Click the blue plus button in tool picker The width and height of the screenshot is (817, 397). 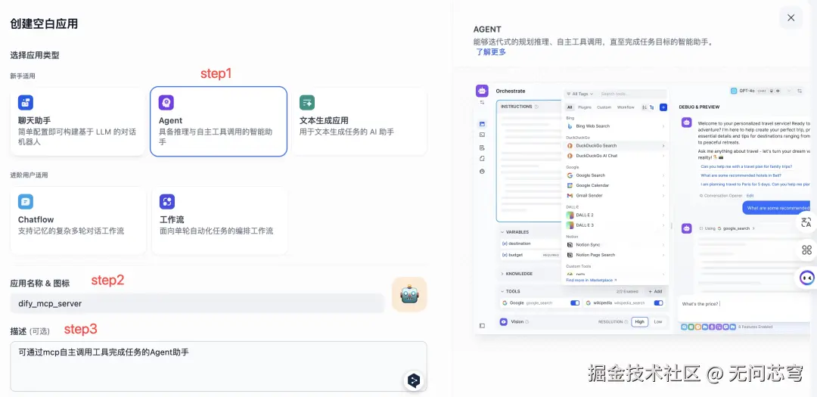point(663,107)
